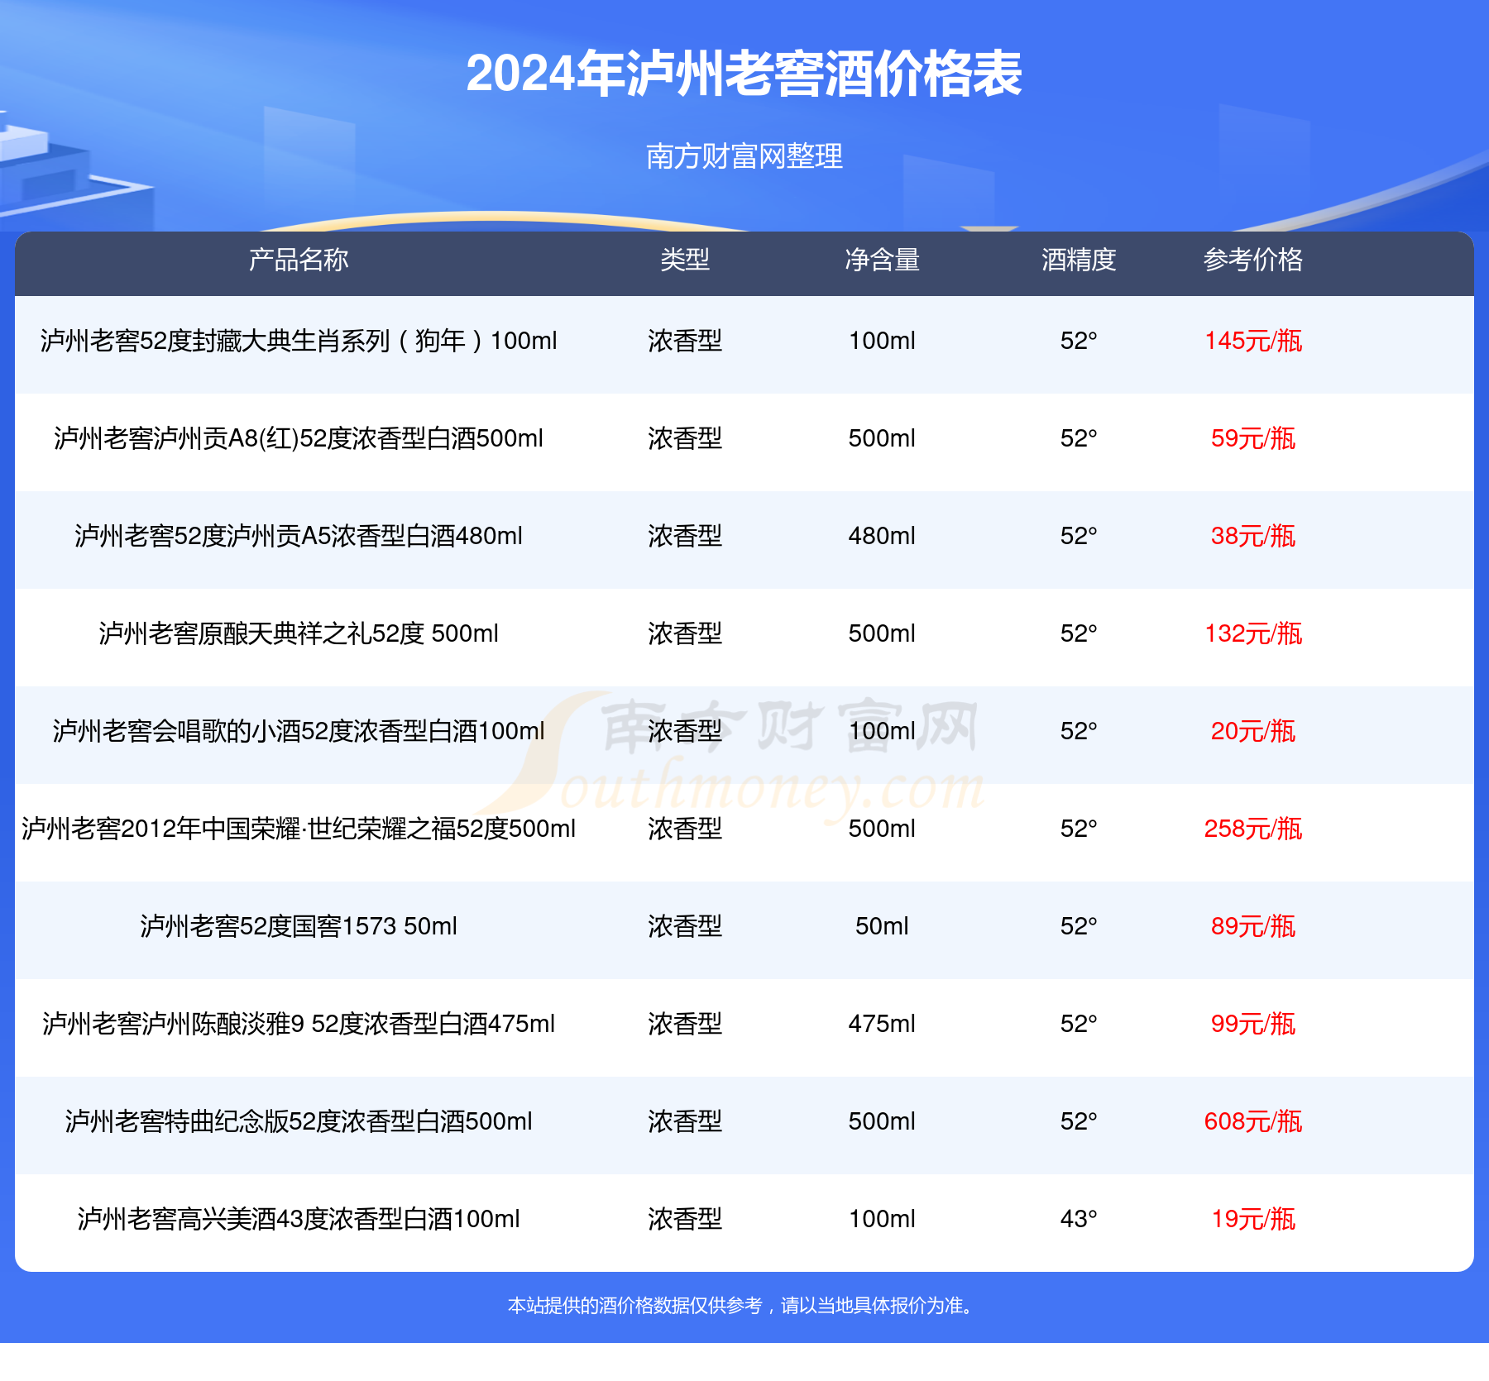This screenshot has width=1489, height=1381.
Task: Click the 50ml net content cell
Action: (882, 926)
